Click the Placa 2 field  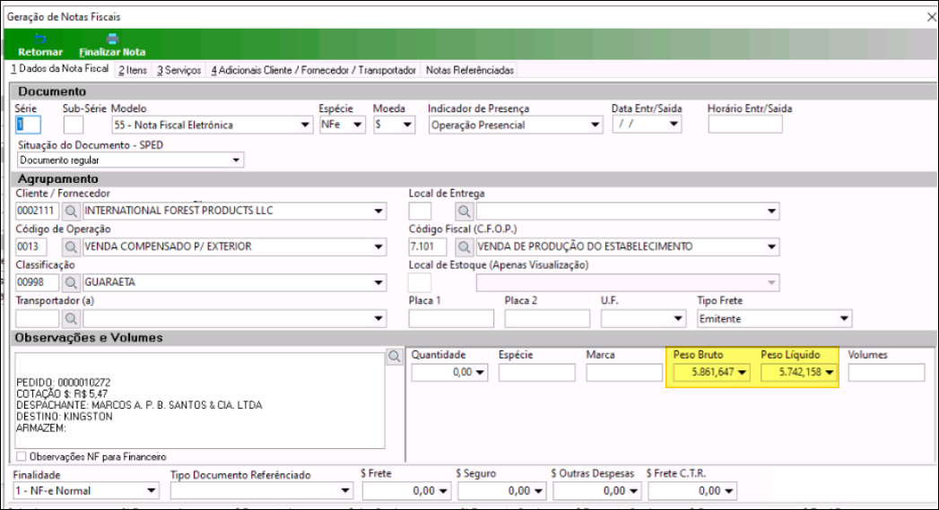point(547,319)
